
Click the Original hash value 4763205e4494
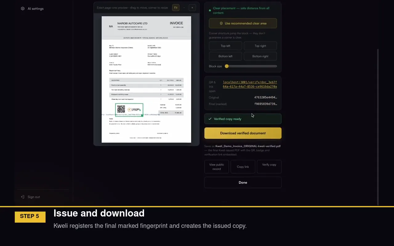pos(266,97)
